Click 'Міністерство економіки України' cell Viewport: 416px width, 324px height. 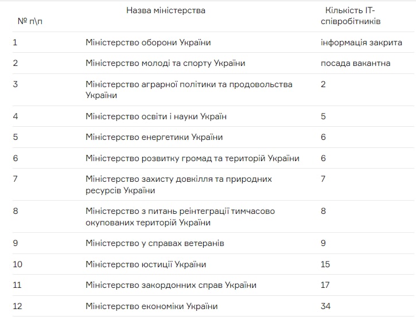[151, 306]
